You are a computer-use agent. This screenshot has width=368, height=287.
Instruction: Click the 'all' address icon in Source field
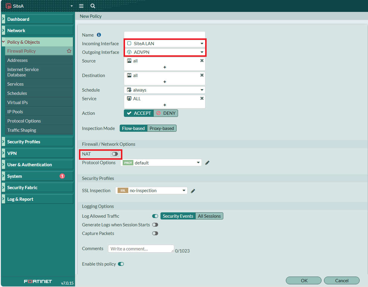click(129, 61)
